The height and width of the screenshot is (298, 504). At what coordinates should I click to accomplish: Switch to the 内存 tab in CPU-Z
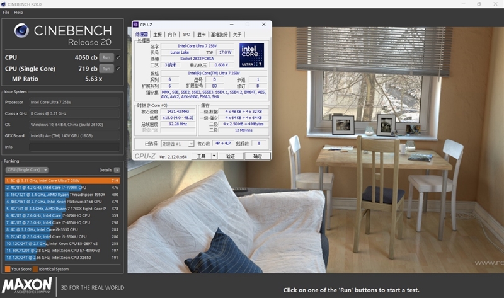click(172, 34)
